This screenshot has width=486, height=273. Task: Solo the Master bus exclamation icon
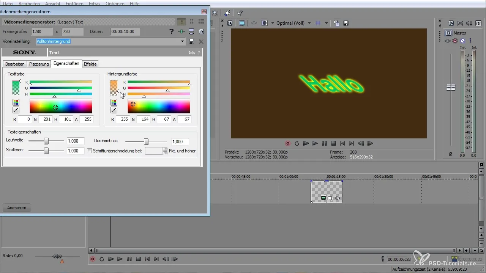470,41
